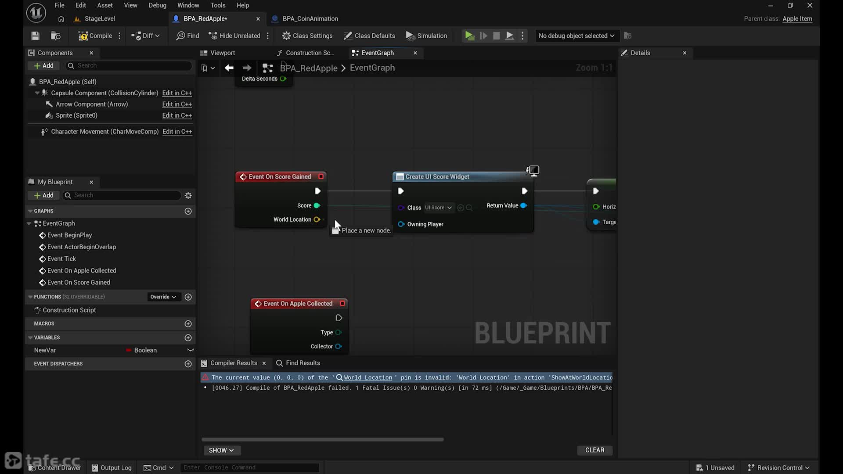Open the functions Override dropdown
843x474 pixels.
(x=163, y=297)
